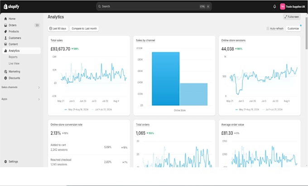This screenshot has width=308, height=186.
Task: Expand the Apps section chevron
Action: pos(39,99)
